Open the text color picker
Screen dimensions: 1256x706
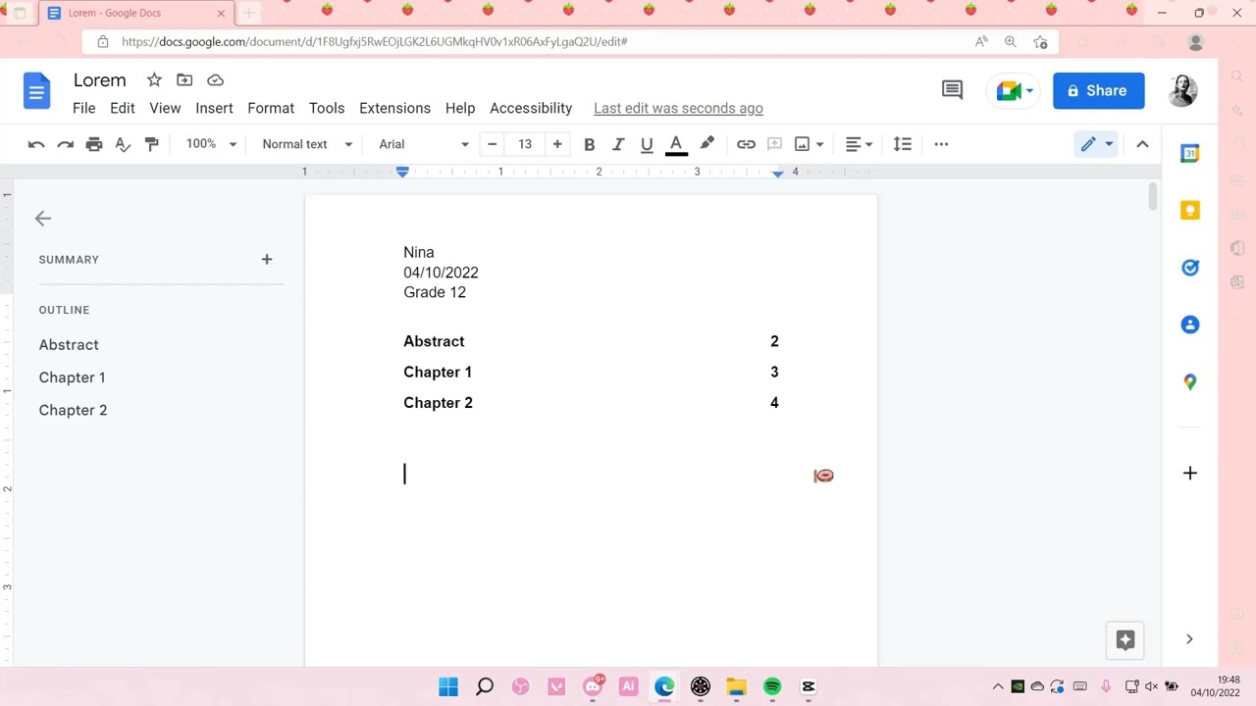click(676, 144)
